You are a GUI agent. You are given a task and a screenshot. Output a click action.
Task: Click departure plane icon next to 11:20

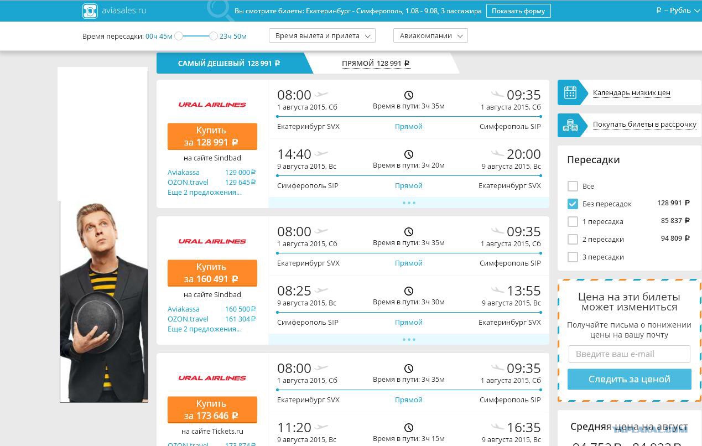321,427
